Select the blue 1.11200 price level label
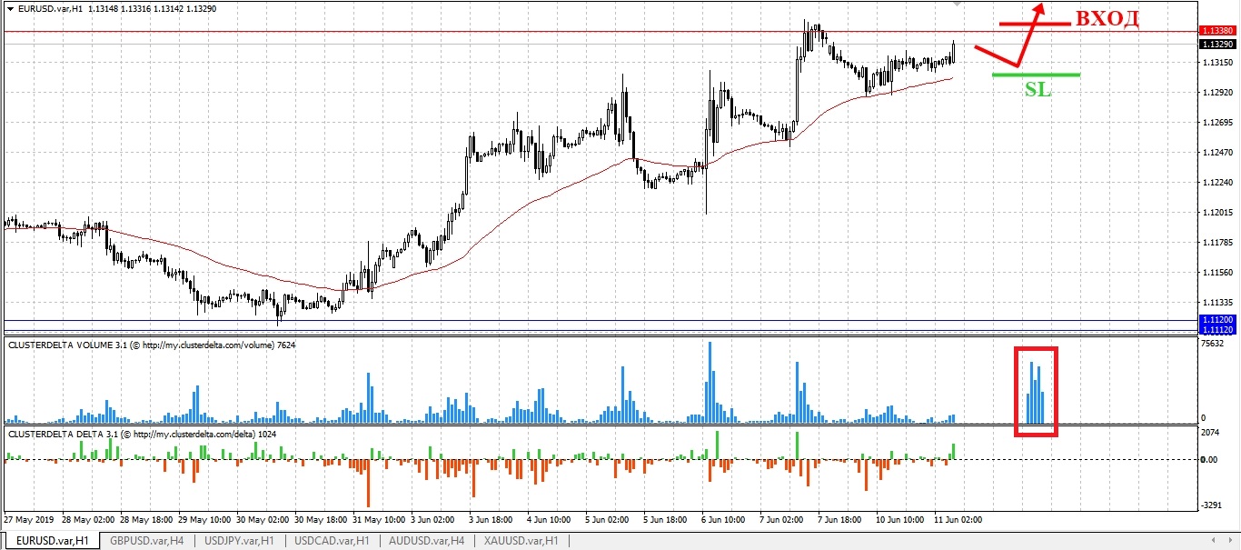 (1216, 320)
